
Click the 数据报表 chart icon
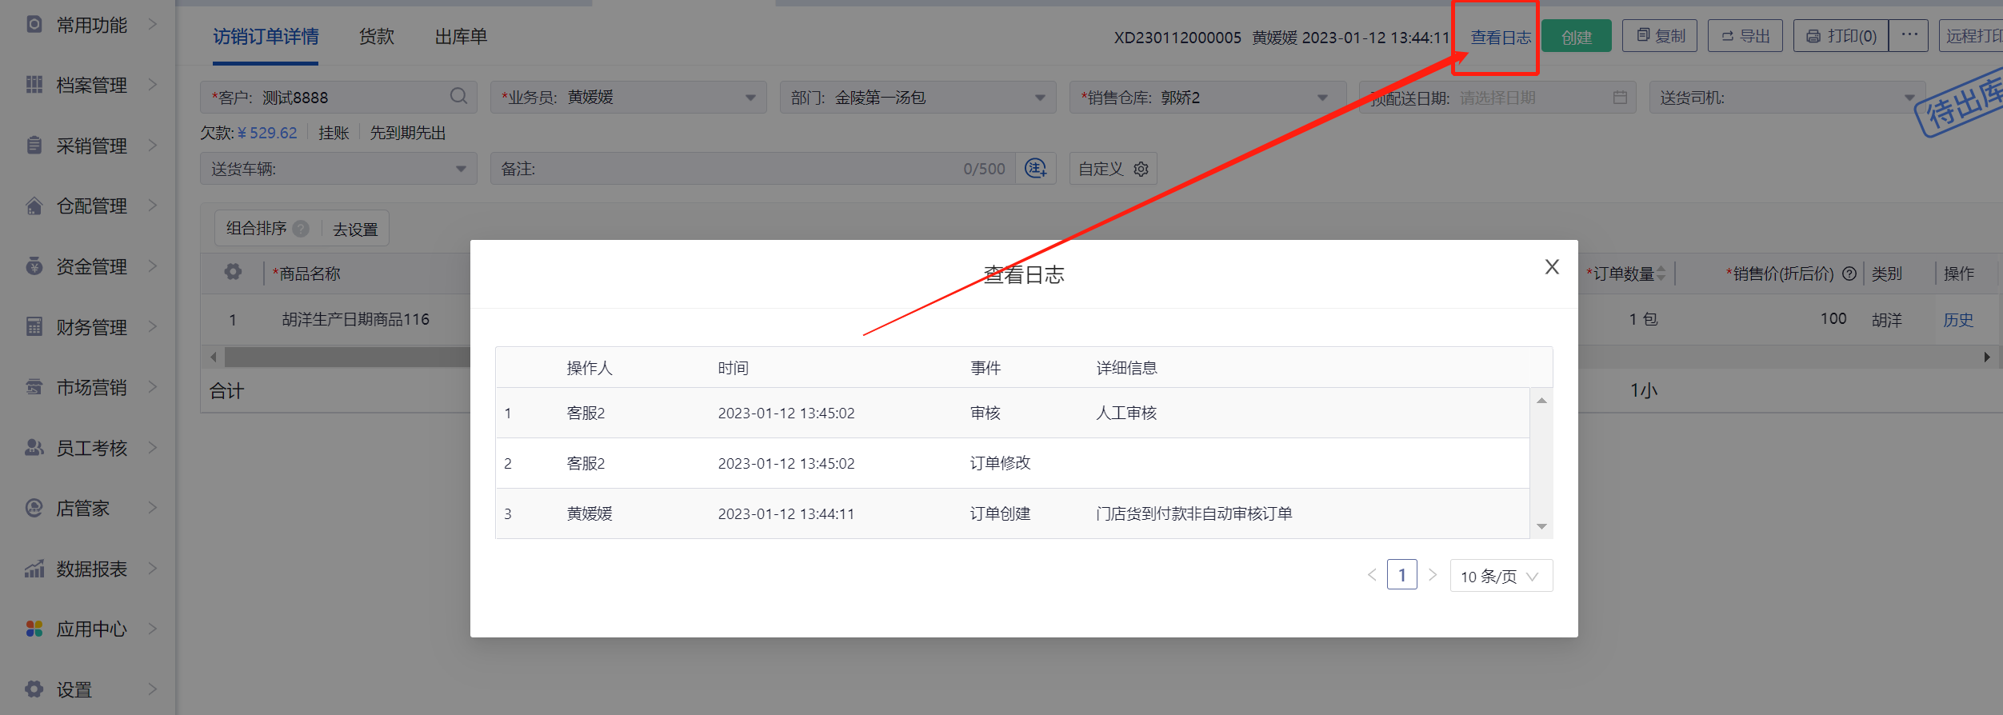34,569
